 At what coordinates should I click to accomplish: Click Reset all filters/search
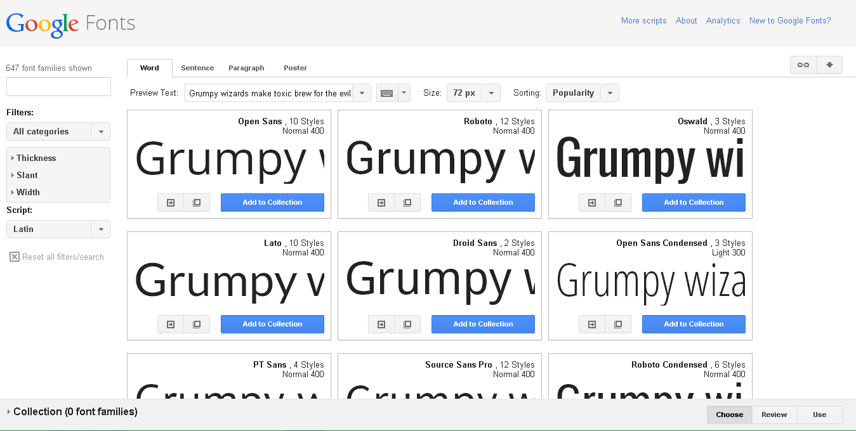pyautogui.click(x=63, y=257)
